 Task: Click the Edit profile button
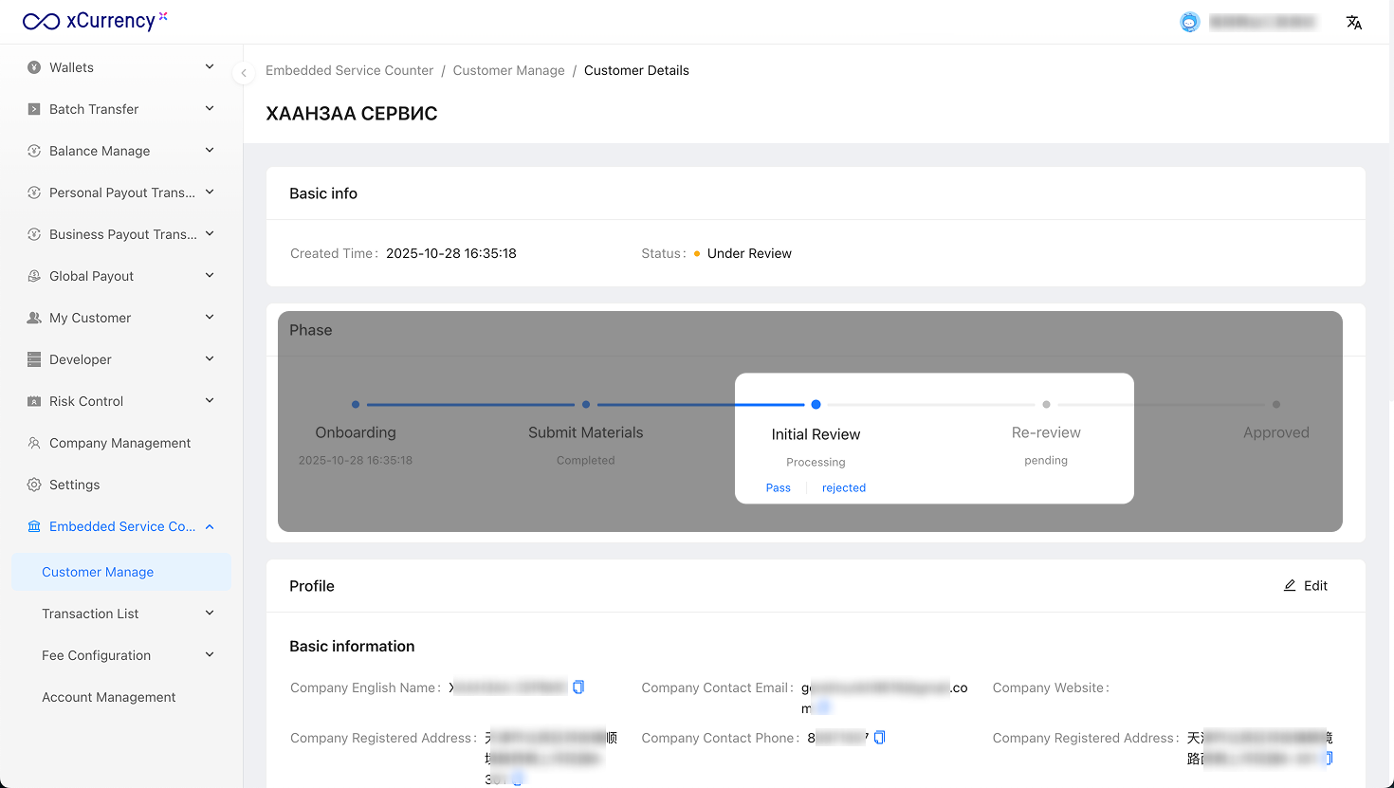pyautogui.click(x=1306, y=586)
